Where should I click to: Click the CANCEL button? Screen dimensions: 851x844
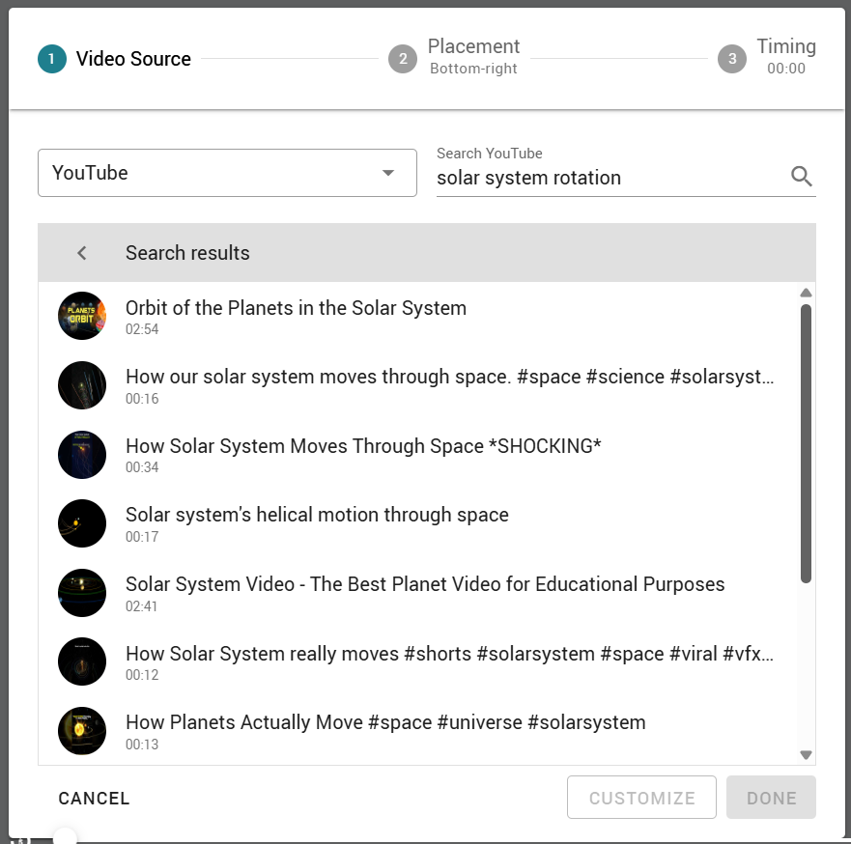pyautogui.click(x=94, y=798)
